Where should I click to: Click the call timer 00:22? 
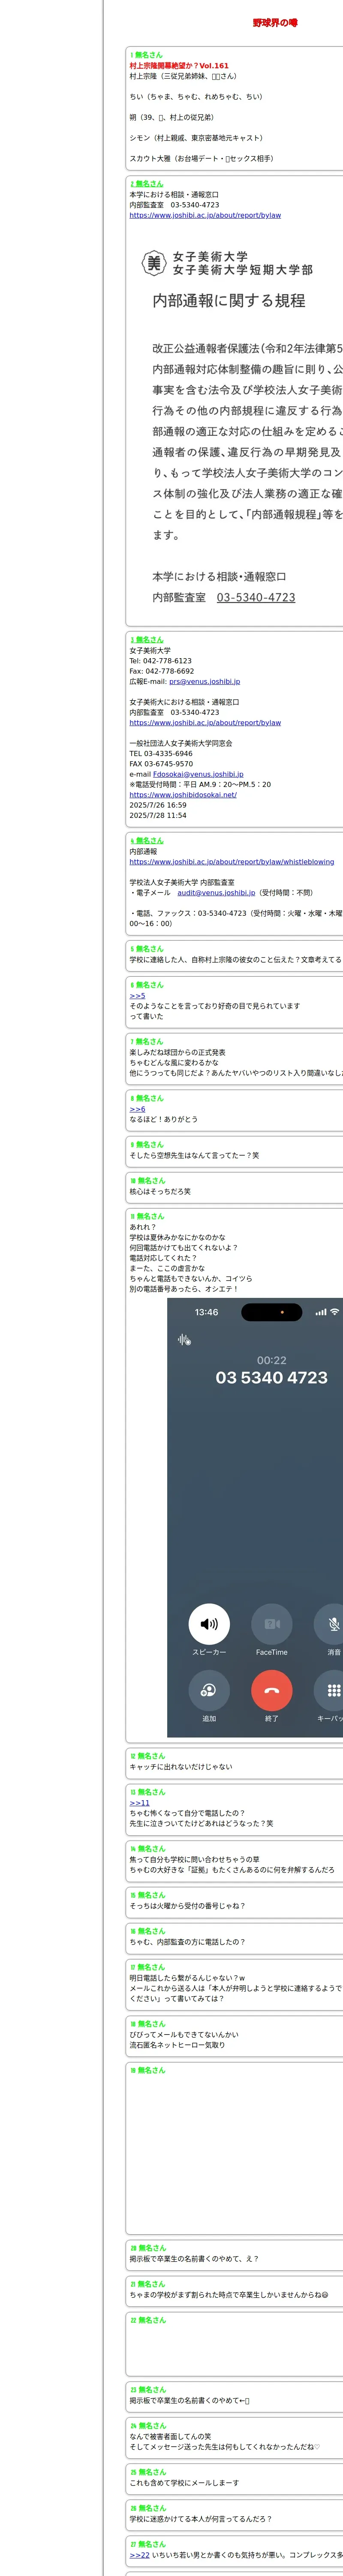click(x=271, y=1360)
